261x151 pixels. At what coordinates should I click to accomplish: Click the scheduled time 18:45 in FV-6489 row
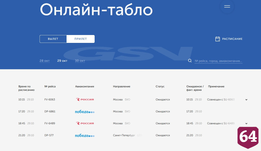pos(22,123)
